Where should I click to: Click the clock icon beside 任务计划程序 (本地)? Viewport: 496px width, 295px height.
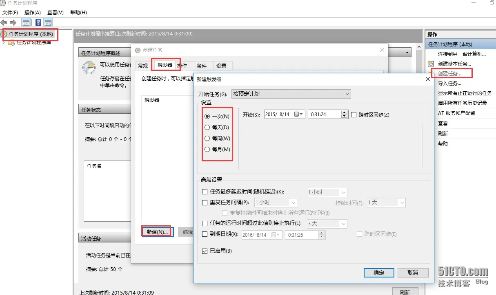[4, 34]
